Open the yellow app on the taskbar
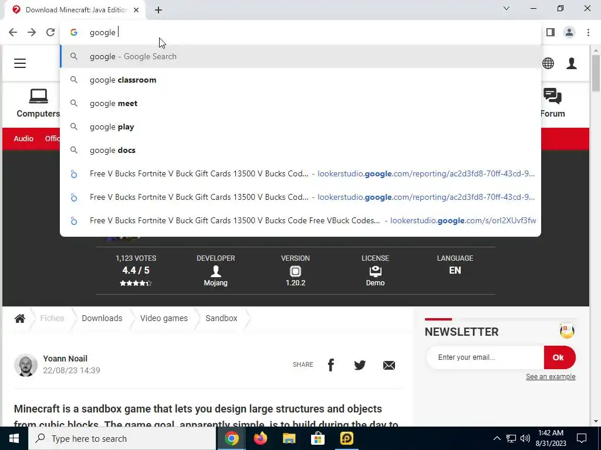This screenshot has height=450, width=601. click(346, 438)
